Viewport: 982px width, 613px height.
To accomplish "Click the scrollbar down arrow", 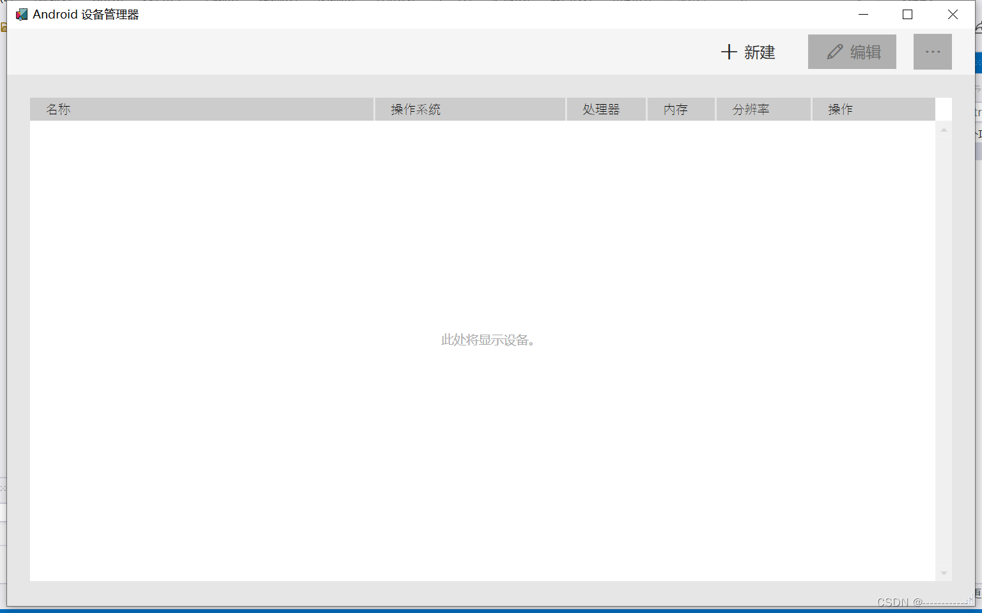I will coord(944,573).
